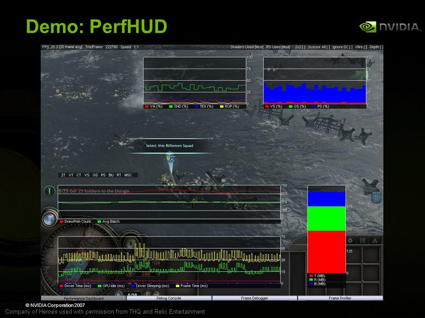Toggle the MSC flag in flag bar
425x318 pixels.
(128, 175)
